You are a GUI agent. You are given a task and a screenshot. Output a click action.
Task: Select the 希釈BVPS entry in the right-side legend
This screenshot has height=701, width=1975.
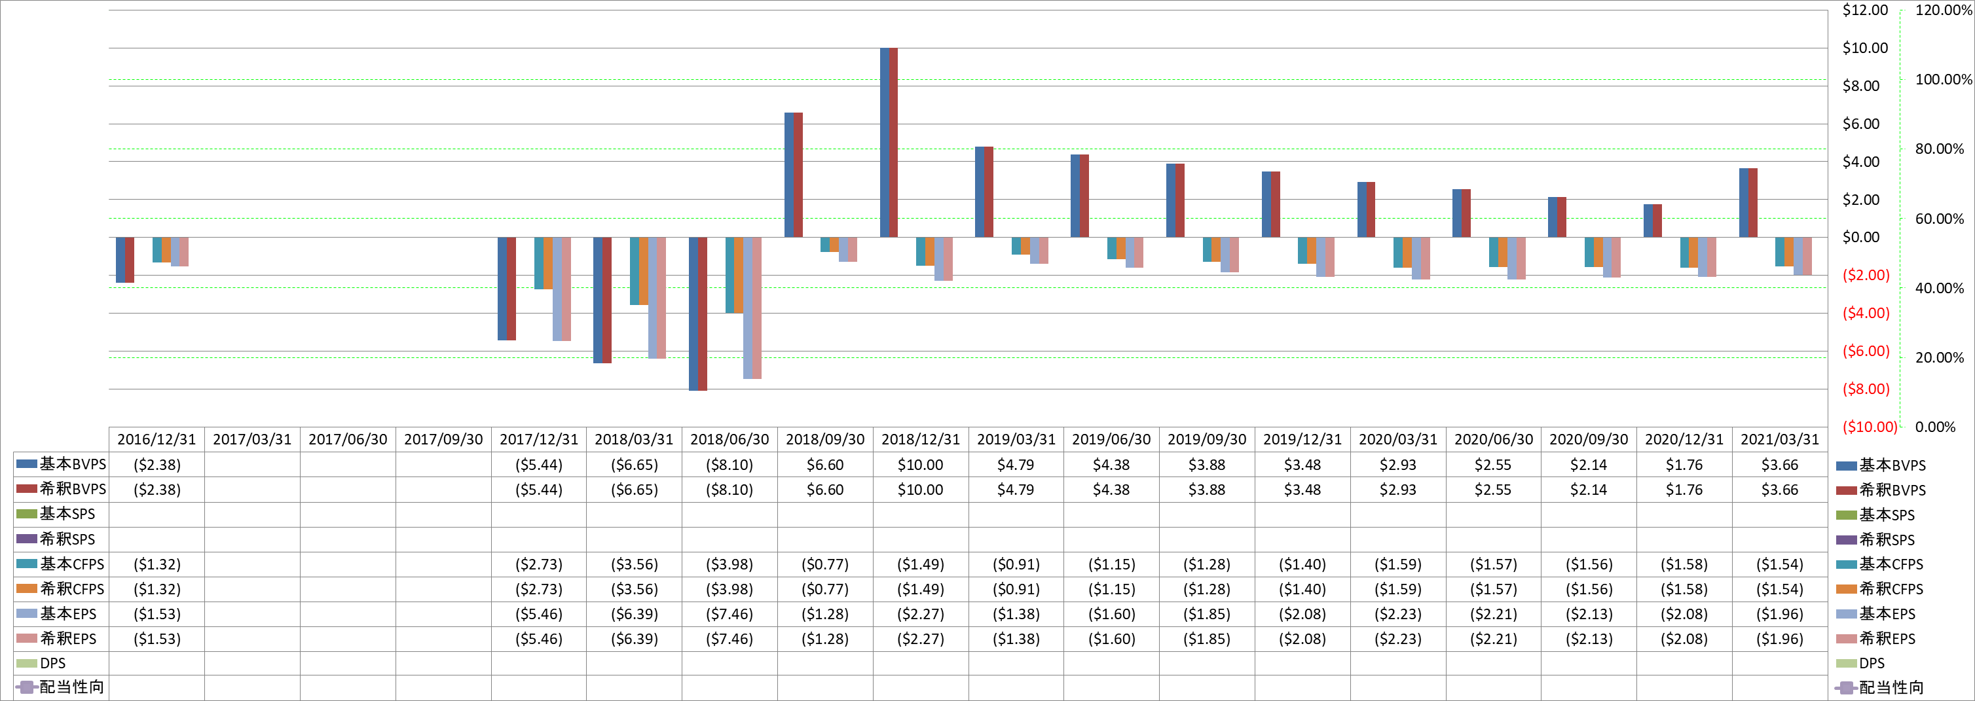(1881, 490)
